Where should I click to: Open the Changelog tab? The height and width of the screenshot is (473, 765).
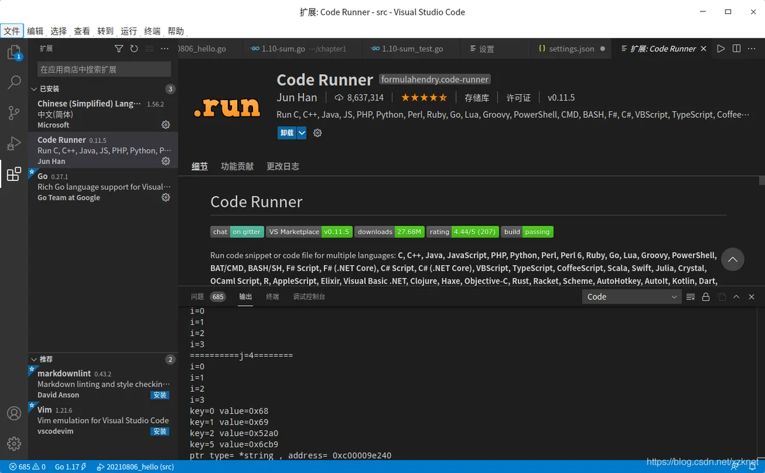click(x=282, y=166)
